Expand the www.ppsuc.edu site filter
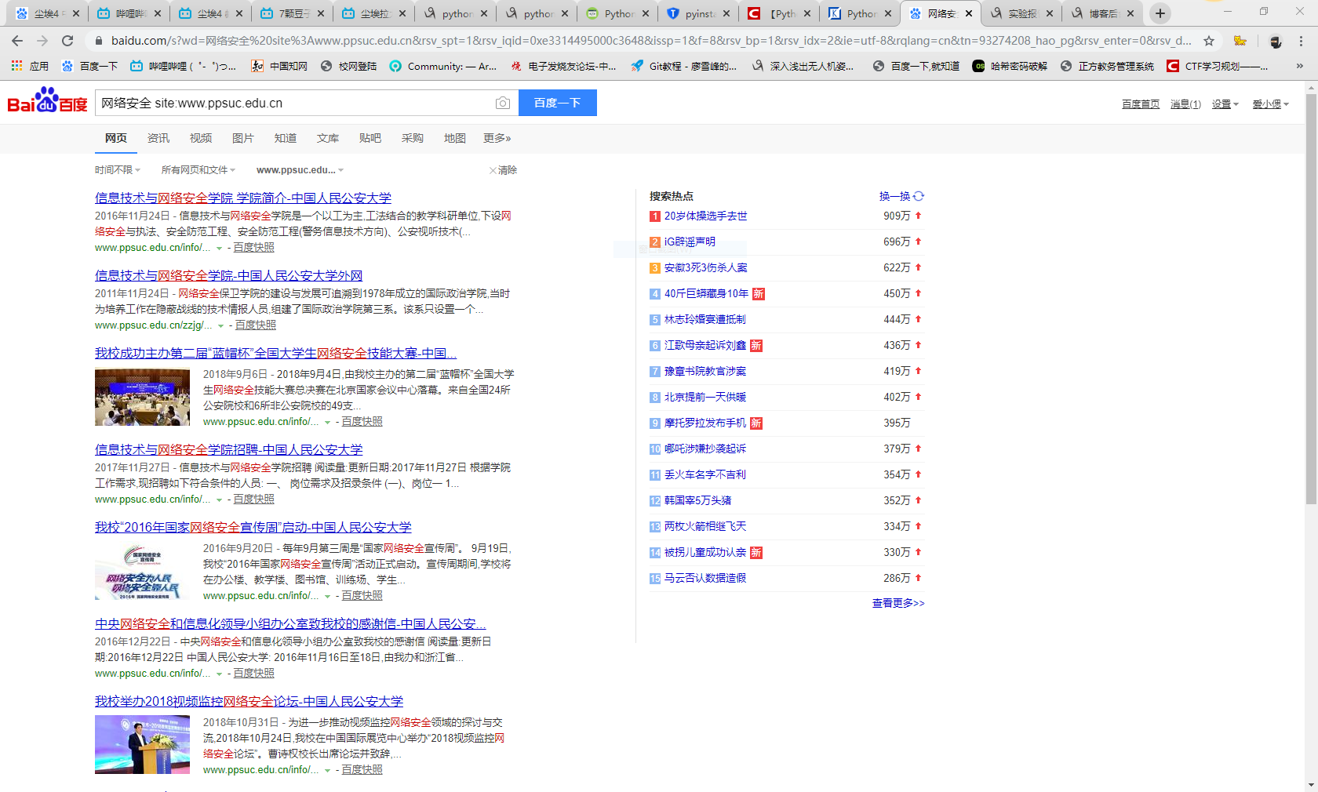 point(300,170)
